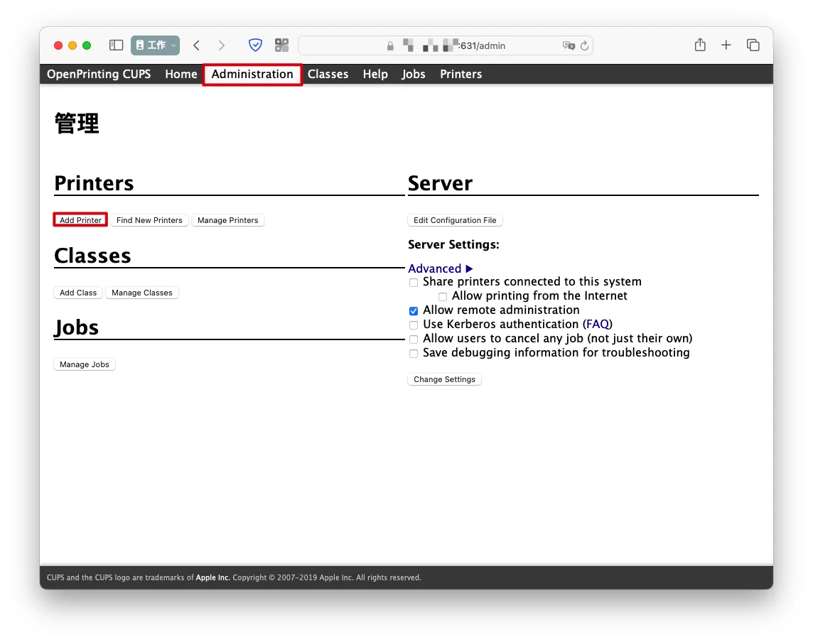The image size is (813, 642).
Task: Go to the Jobs menu item
Action: coord(413,74)
